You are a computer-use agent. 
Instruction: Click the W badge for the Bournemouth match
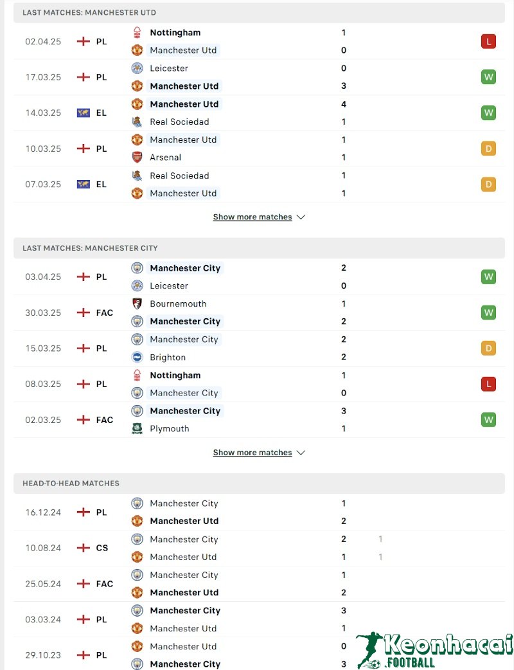click(488, 313)
